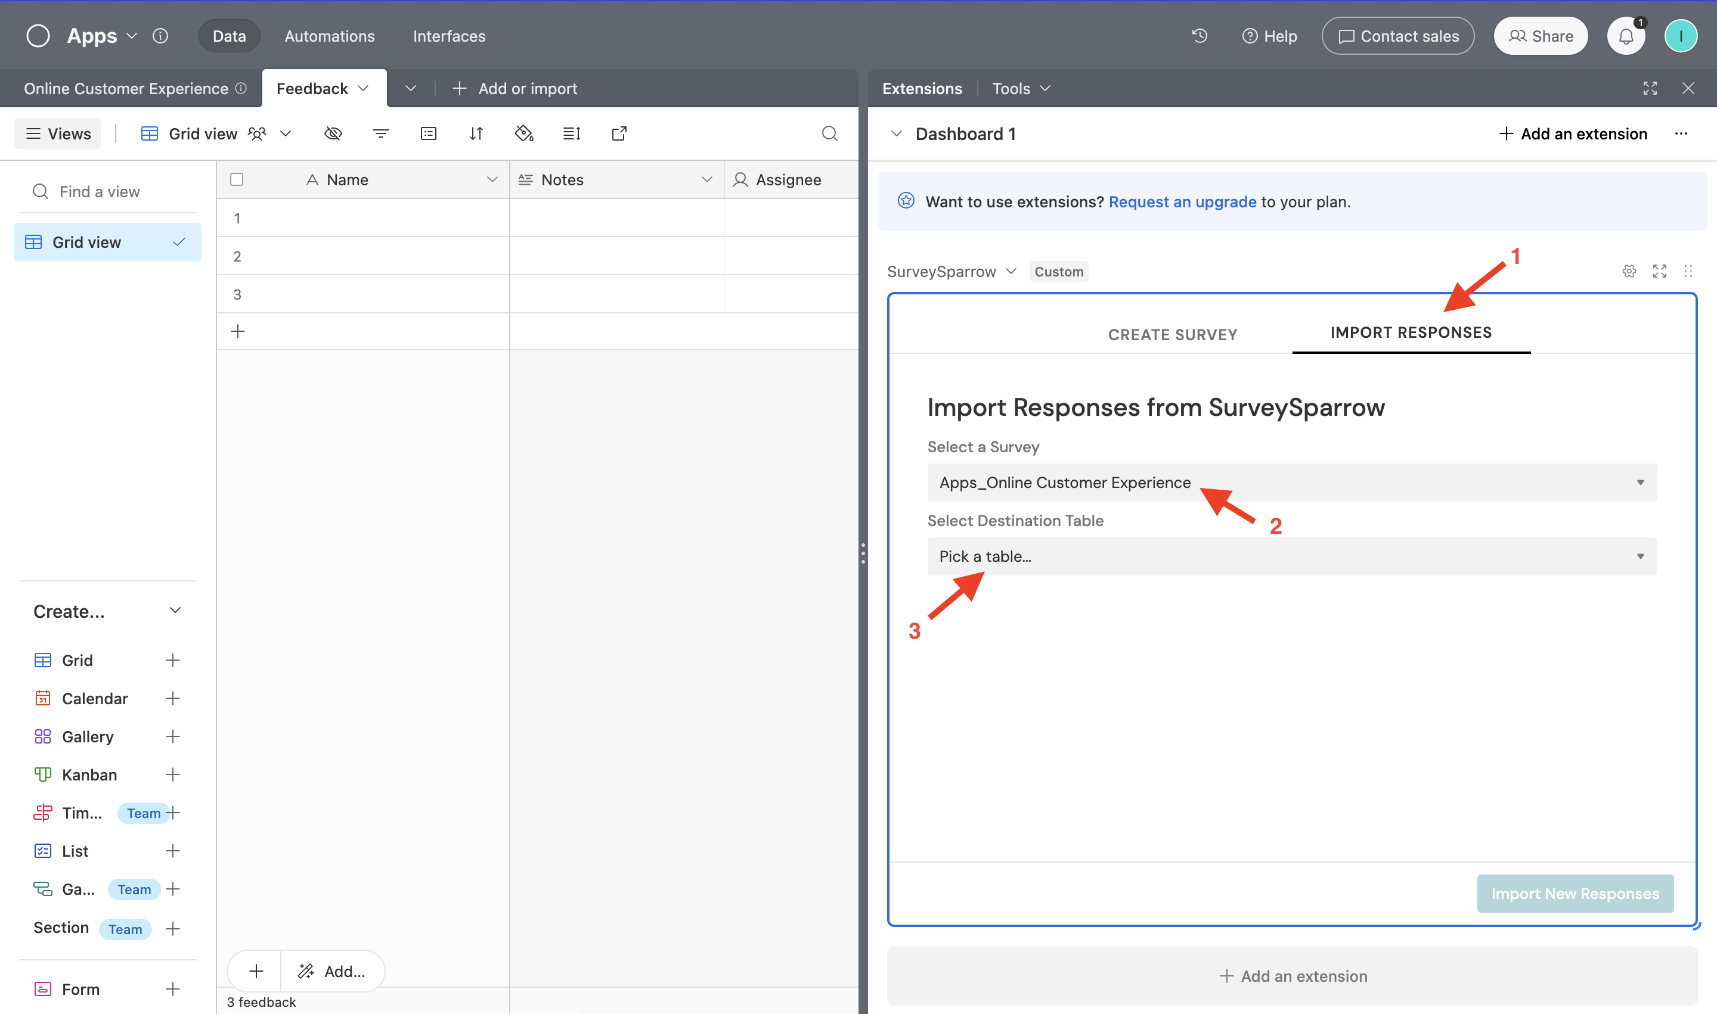Click the Request an upgrade link
This screenshot has width=1717, height=1014.
tap(1182, 201)
